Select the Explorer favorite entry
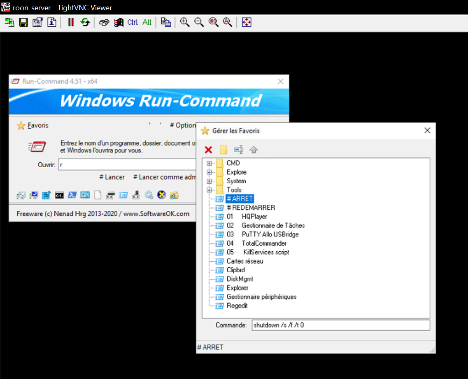 click(237, 288)
